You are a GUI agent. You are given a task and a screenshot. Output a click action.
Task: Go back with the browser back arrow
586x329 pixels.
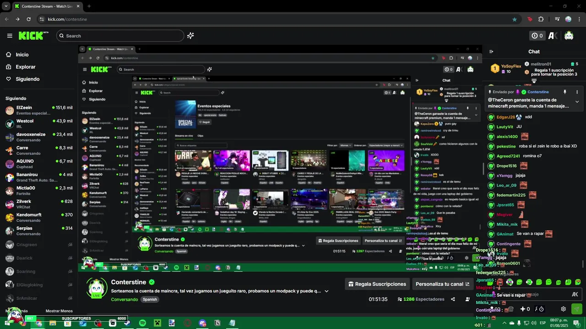[x=6, y=19]
